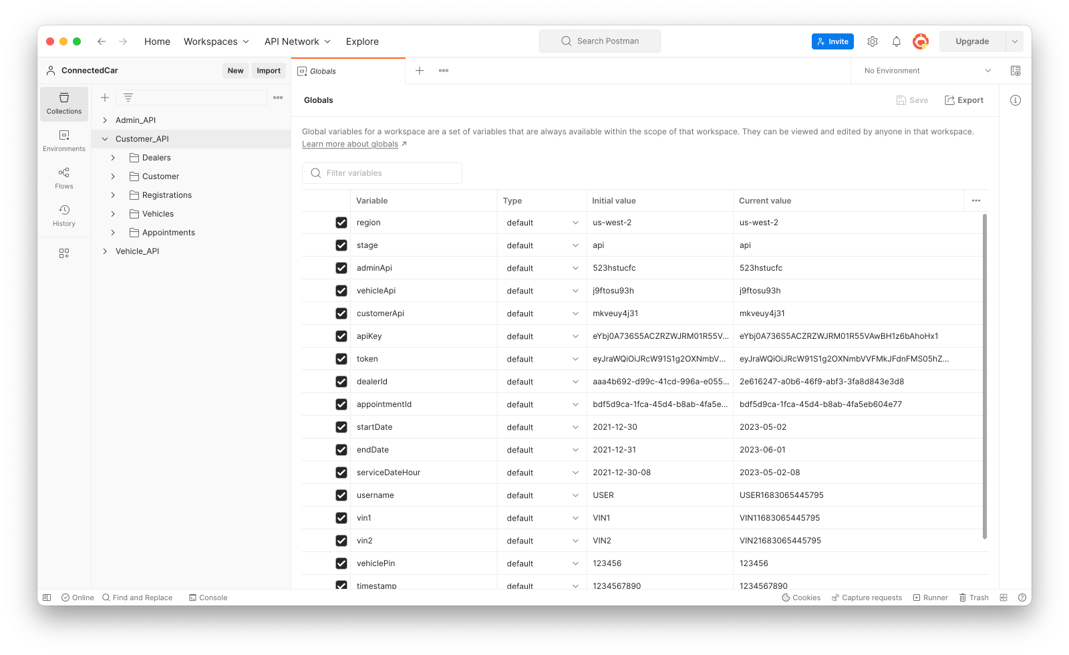This screenshot has width=1069, height=655.
Task: Uncheck the dealerId variable checkbox
Action: coord(341,382)
